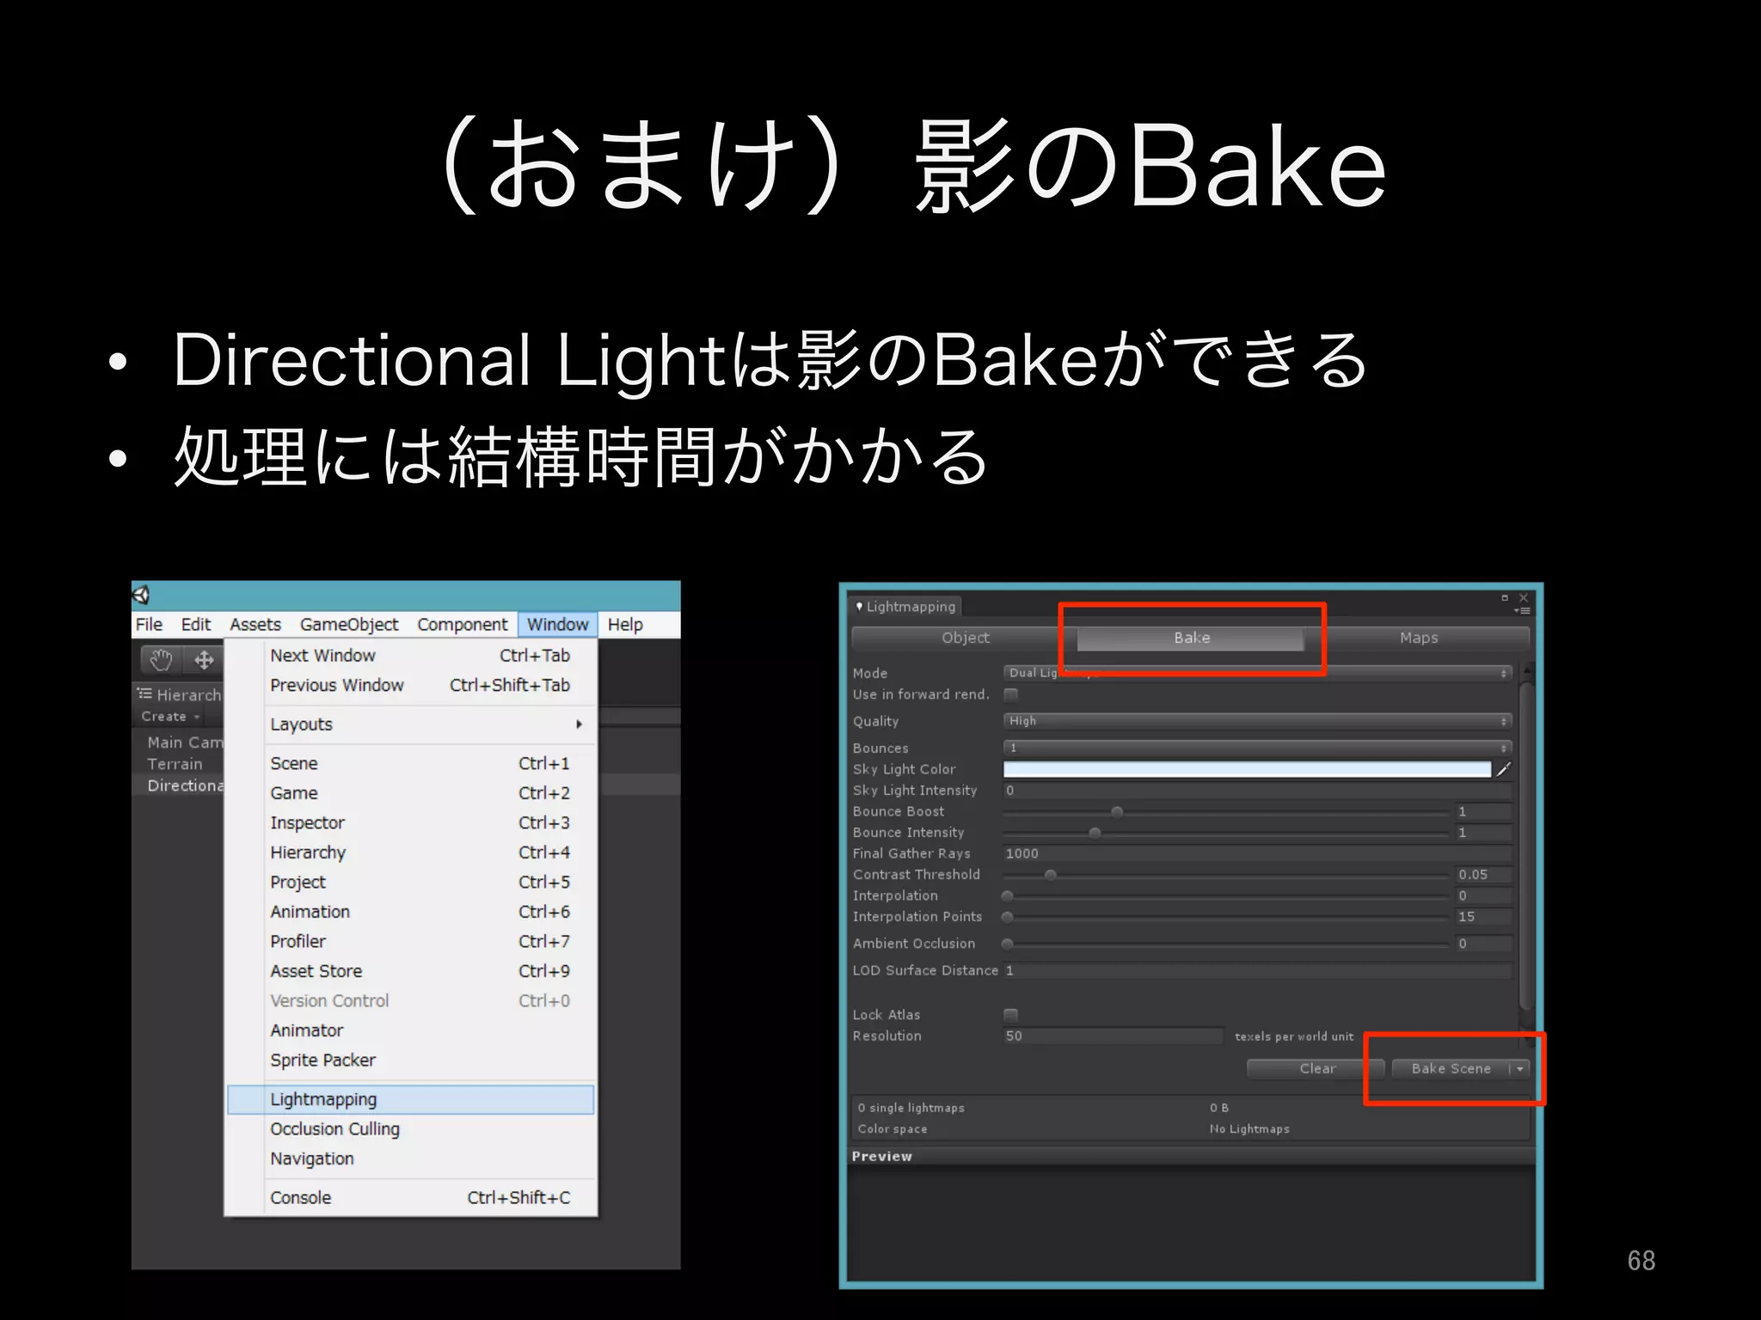Viewport: 1761px width, 1320px height.
Task: Expand the Layouts submenu
Action: pyautogui.click(x=411, y=724)
